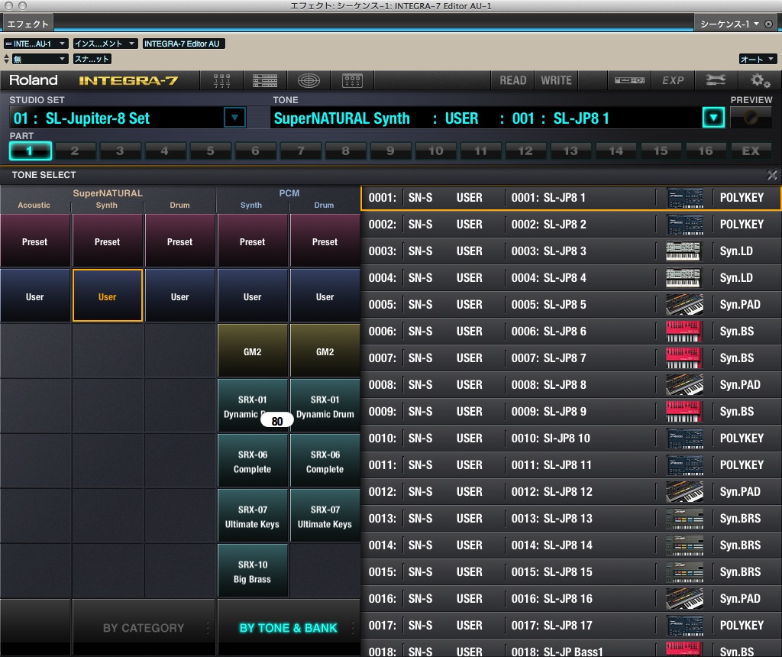Open the Tone dropdown arrow
Image resolution: width=782 pixels, height=657 pixels.
tap(713, 118)
